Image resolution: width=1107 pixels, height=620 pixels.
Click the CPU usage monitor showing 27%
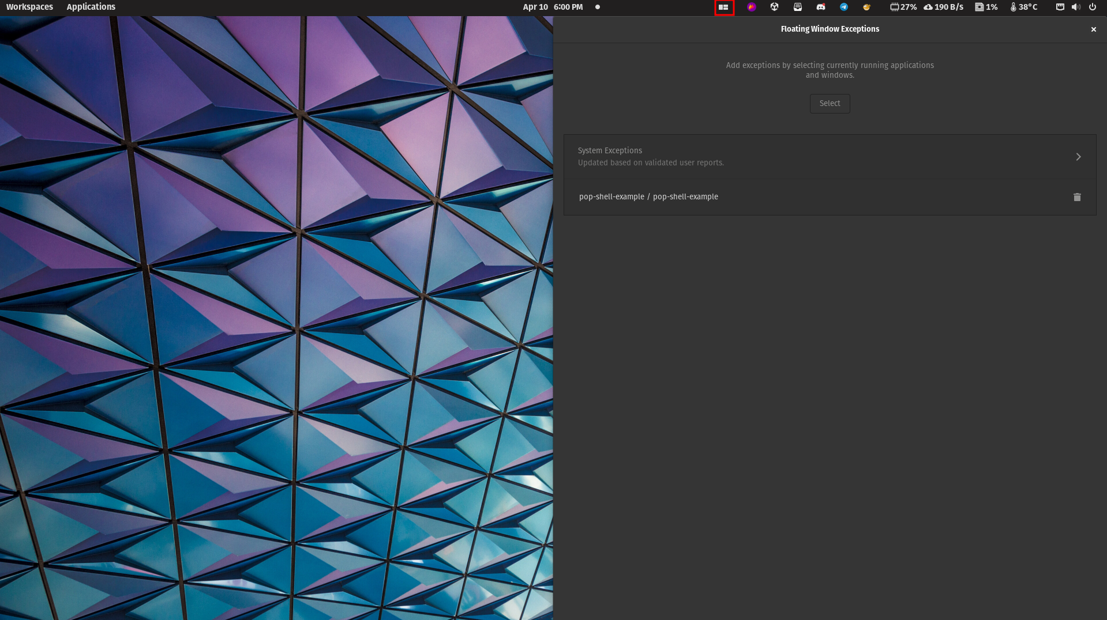tap(903, 7)
